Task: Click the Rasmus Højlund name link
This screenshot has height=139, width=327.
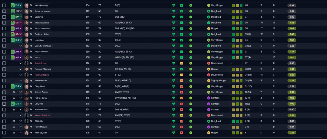Action: tap(42, 75)
